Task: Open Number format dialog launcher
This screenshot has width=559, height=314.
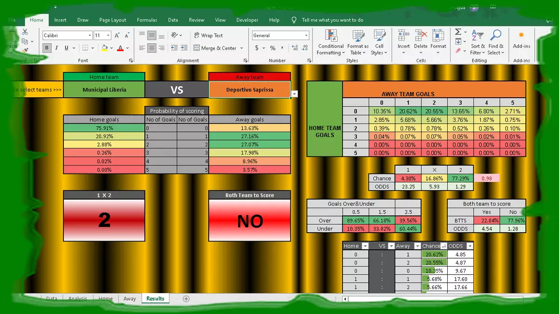Action: [x=309, y=60]
